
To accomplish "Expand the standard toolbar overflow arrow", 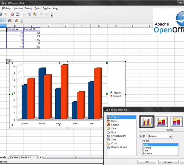I will click(52, 14).
